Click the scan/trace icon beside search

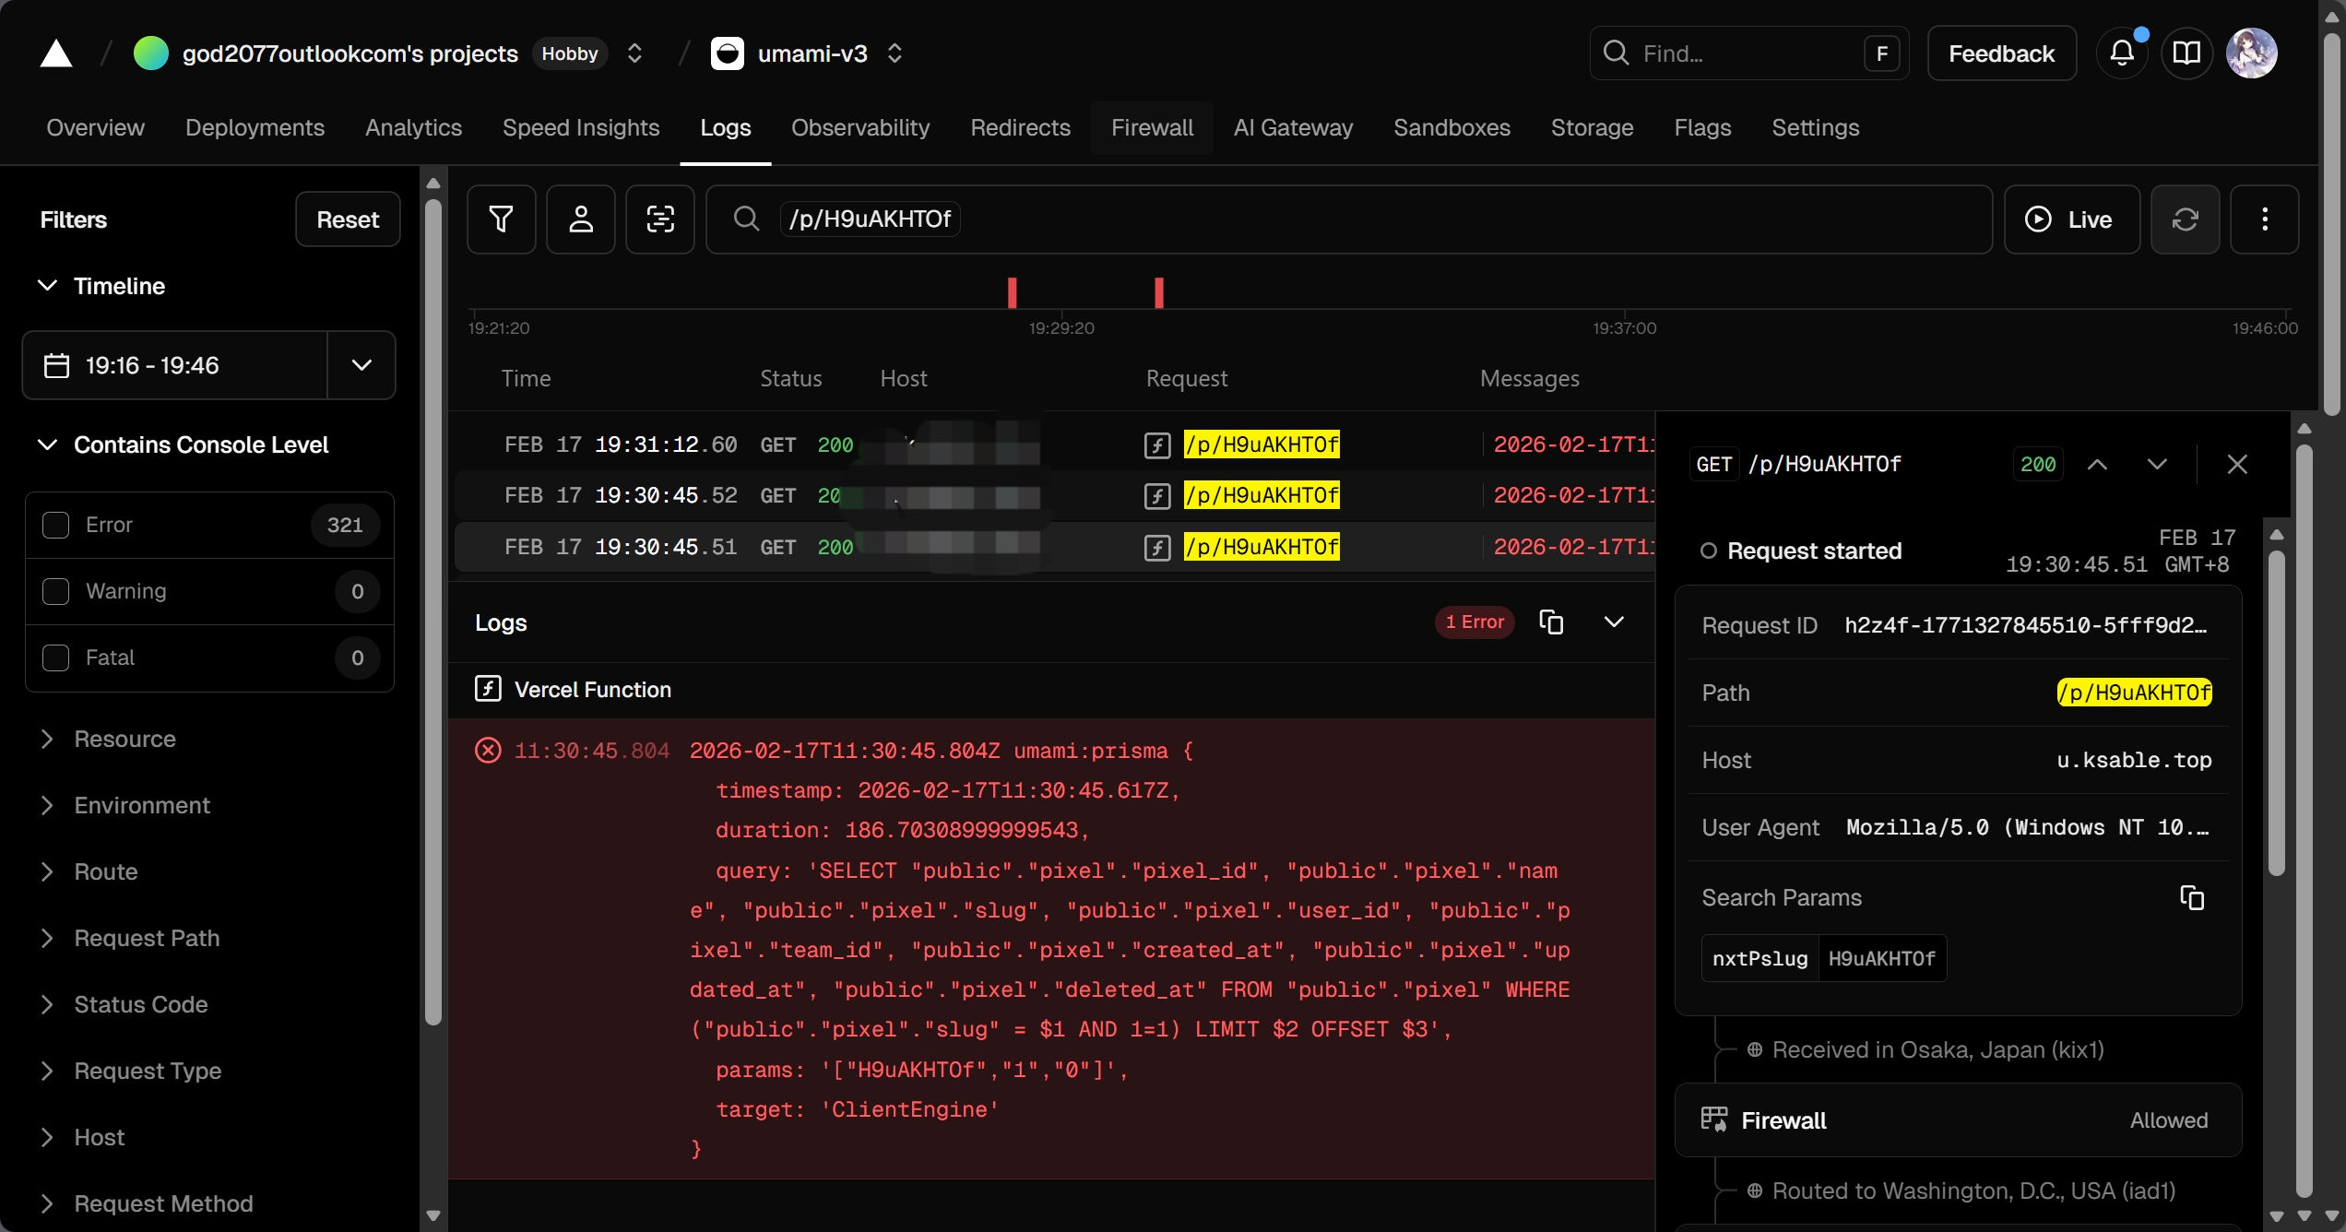point(659,219)
